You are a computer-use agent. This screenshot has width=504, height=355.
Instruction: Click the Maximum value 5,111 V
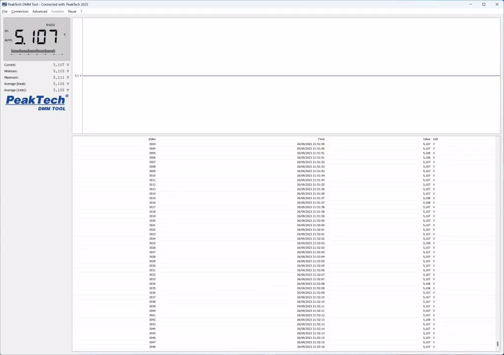tap(61, 77)
